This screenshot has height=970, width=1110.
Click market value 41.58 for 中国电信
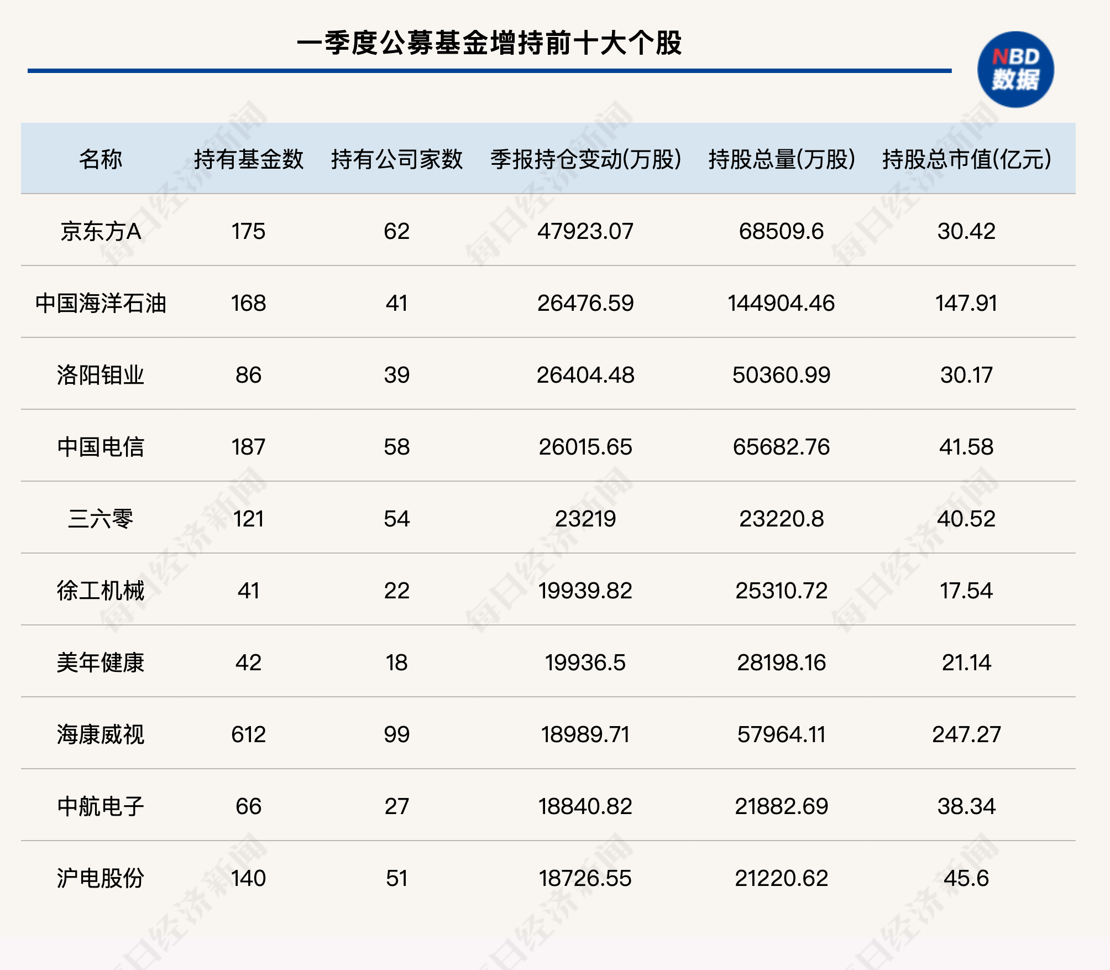966,447
